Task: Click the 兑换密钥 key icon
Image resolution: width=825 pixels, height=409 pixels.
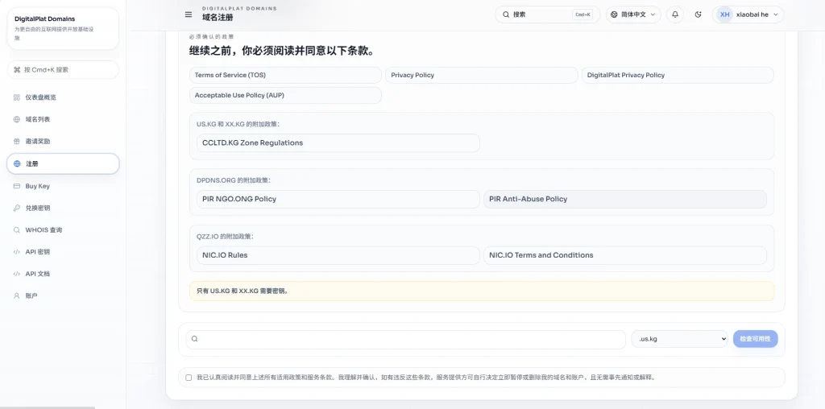Action: [17, 208]
